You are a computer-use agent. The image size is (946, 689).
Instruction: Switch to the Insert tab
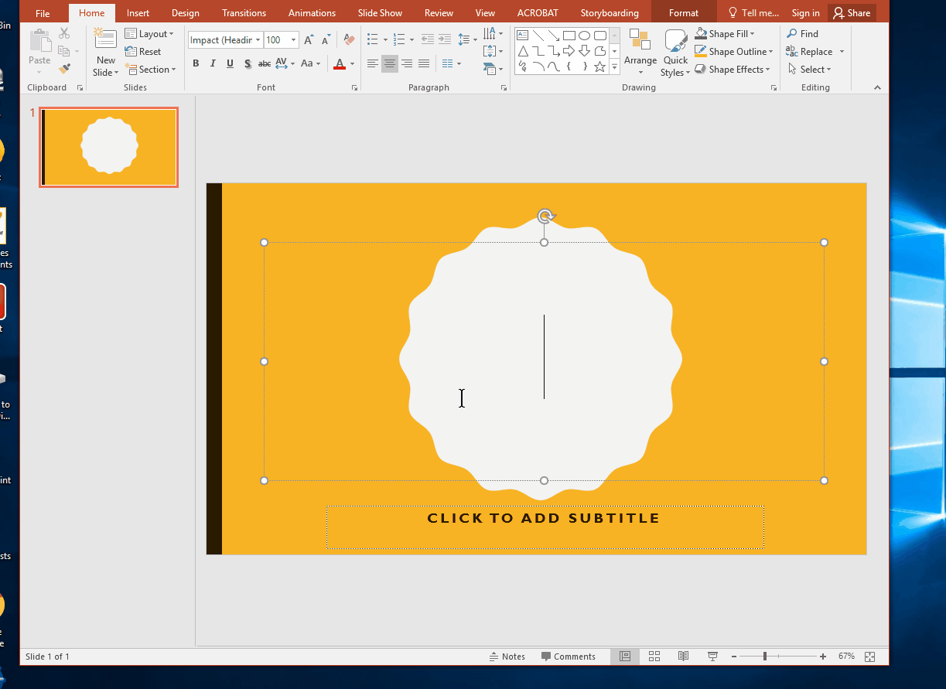[138, 13]
